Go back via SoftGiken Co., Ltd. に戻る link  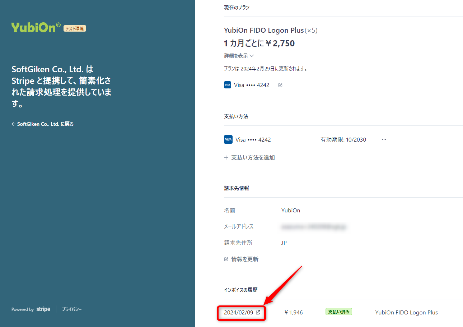click(x=42, y=124)
